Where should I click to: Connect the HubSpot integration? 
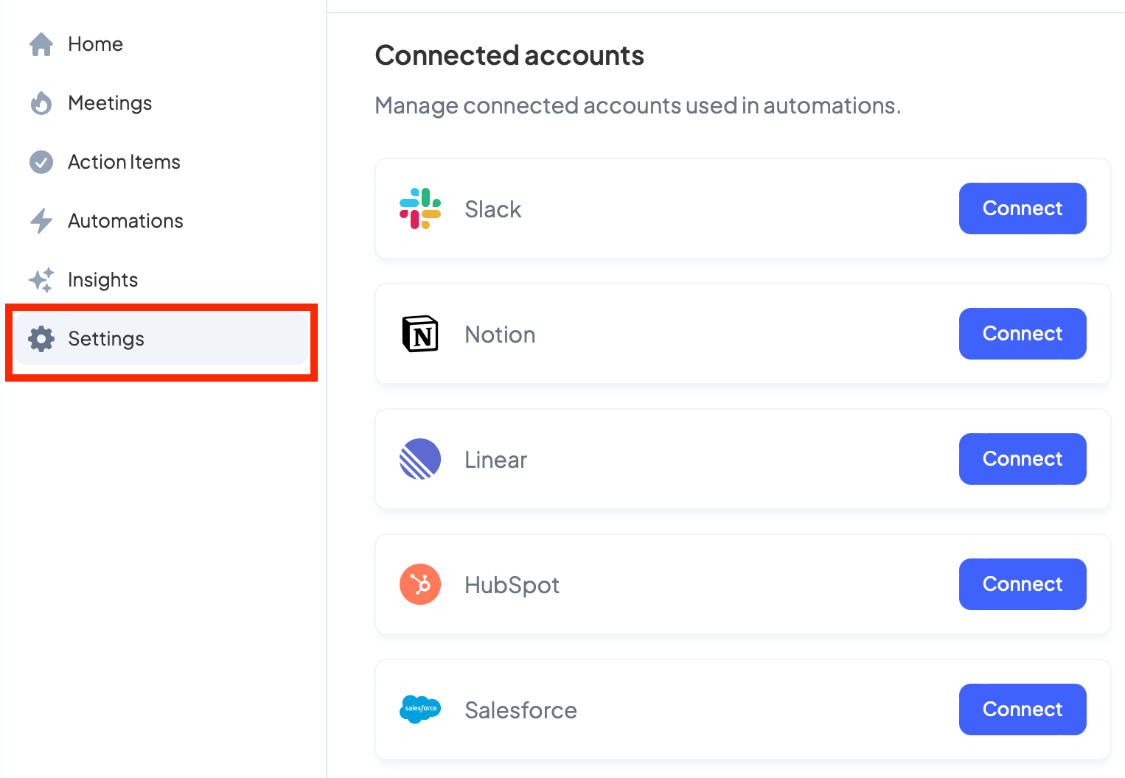pyautogui.click(x=1023, y=584)
